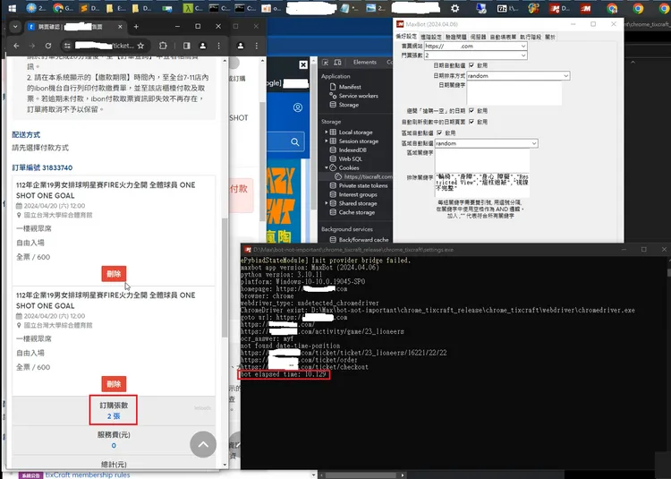Switch to the 自動填表單 tab in MaxBot
Screen dimensions: 671x479
tap(503, 38)
